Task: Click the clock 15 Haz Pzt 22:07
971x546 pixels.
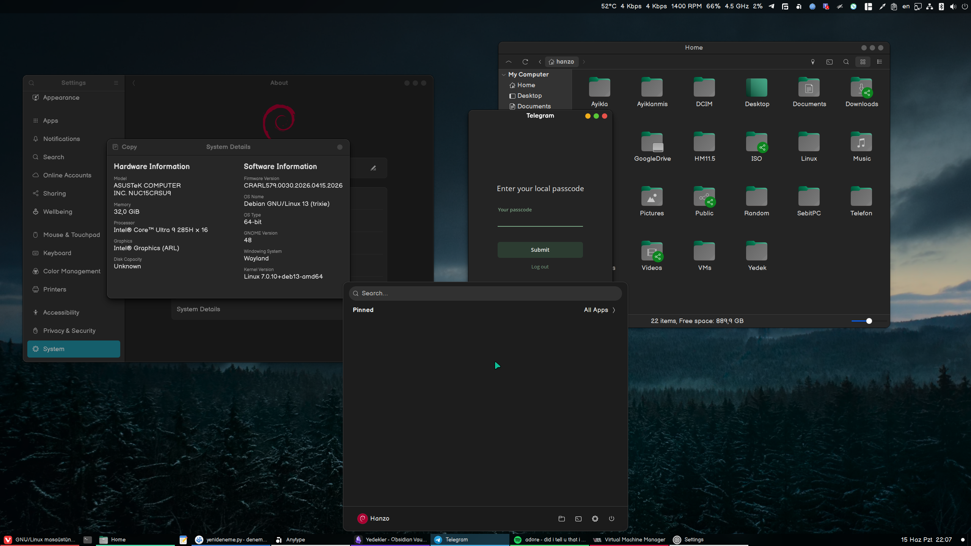Action: tap(926, 540)
